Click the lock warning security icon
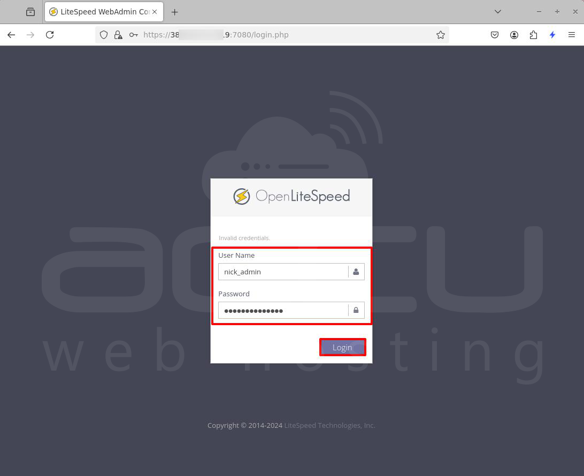This screenshot has height=476, width=584. 118,35
